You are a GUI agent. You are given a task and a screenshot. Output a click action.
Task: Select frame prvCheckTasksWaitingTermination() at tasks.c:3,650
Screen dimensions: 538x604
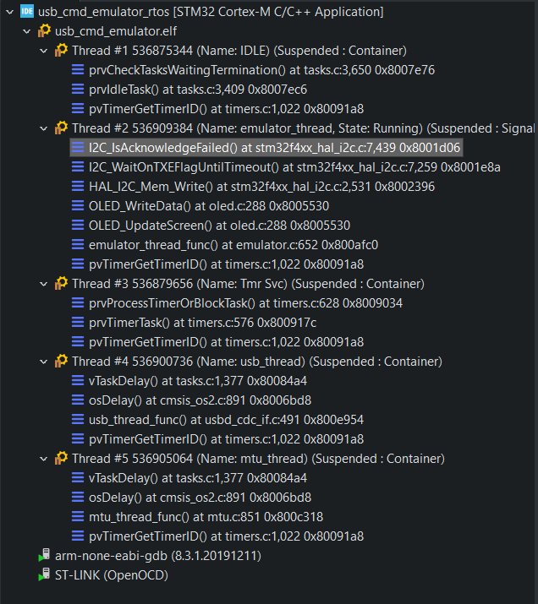(x=261, y=70)
